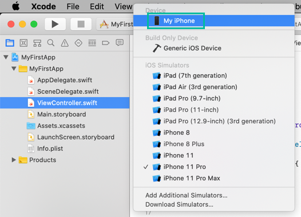Open the Apple menu
Screen dimensions: 301x217
point(16,6)
